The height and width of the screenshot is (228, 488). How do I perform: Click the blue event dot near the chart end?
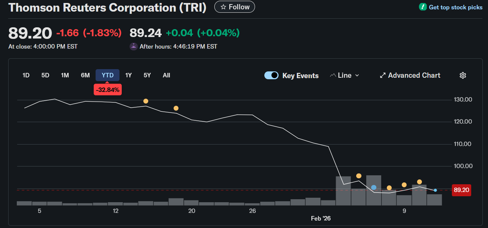tap(435, 190)
